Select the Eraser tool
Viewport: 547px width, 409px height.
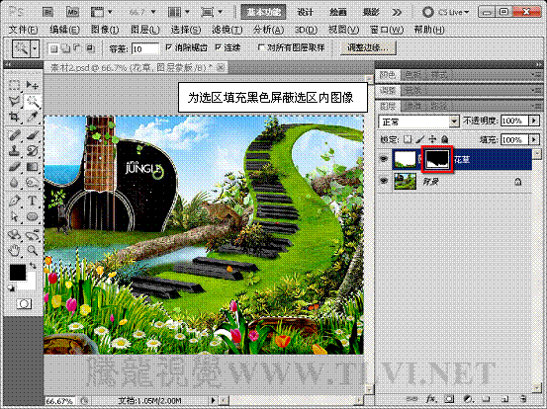[14, 167]
